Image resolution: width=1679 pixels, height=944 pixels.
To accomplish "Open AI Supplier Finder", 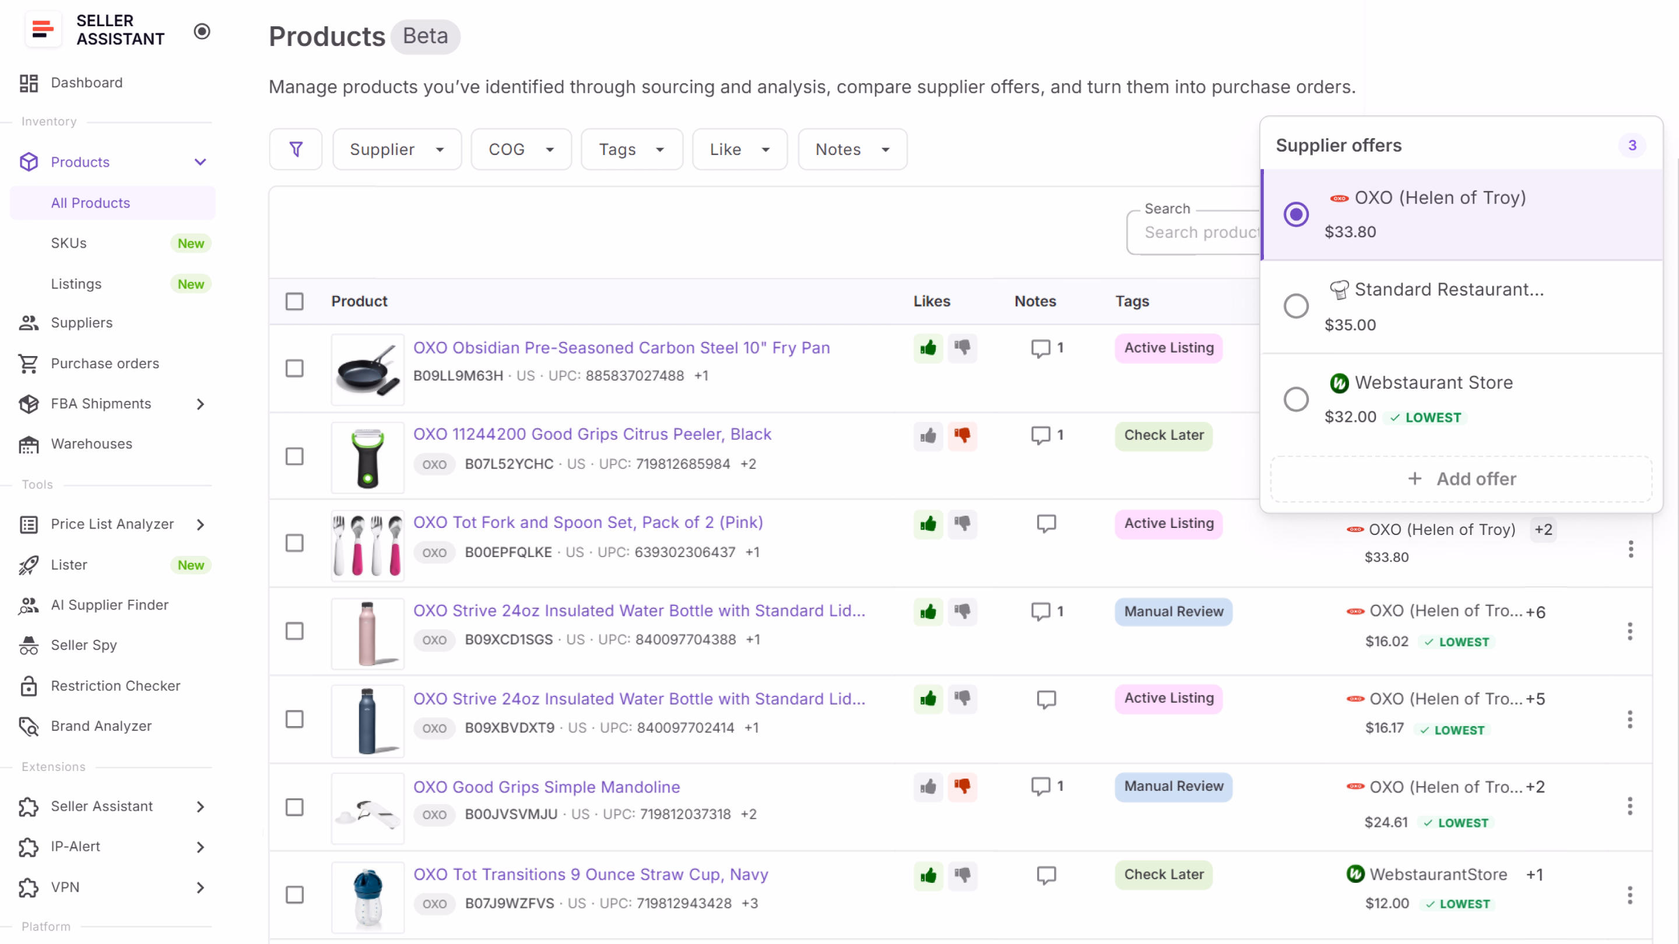I will pyautogui.click(x=110, y=605).
